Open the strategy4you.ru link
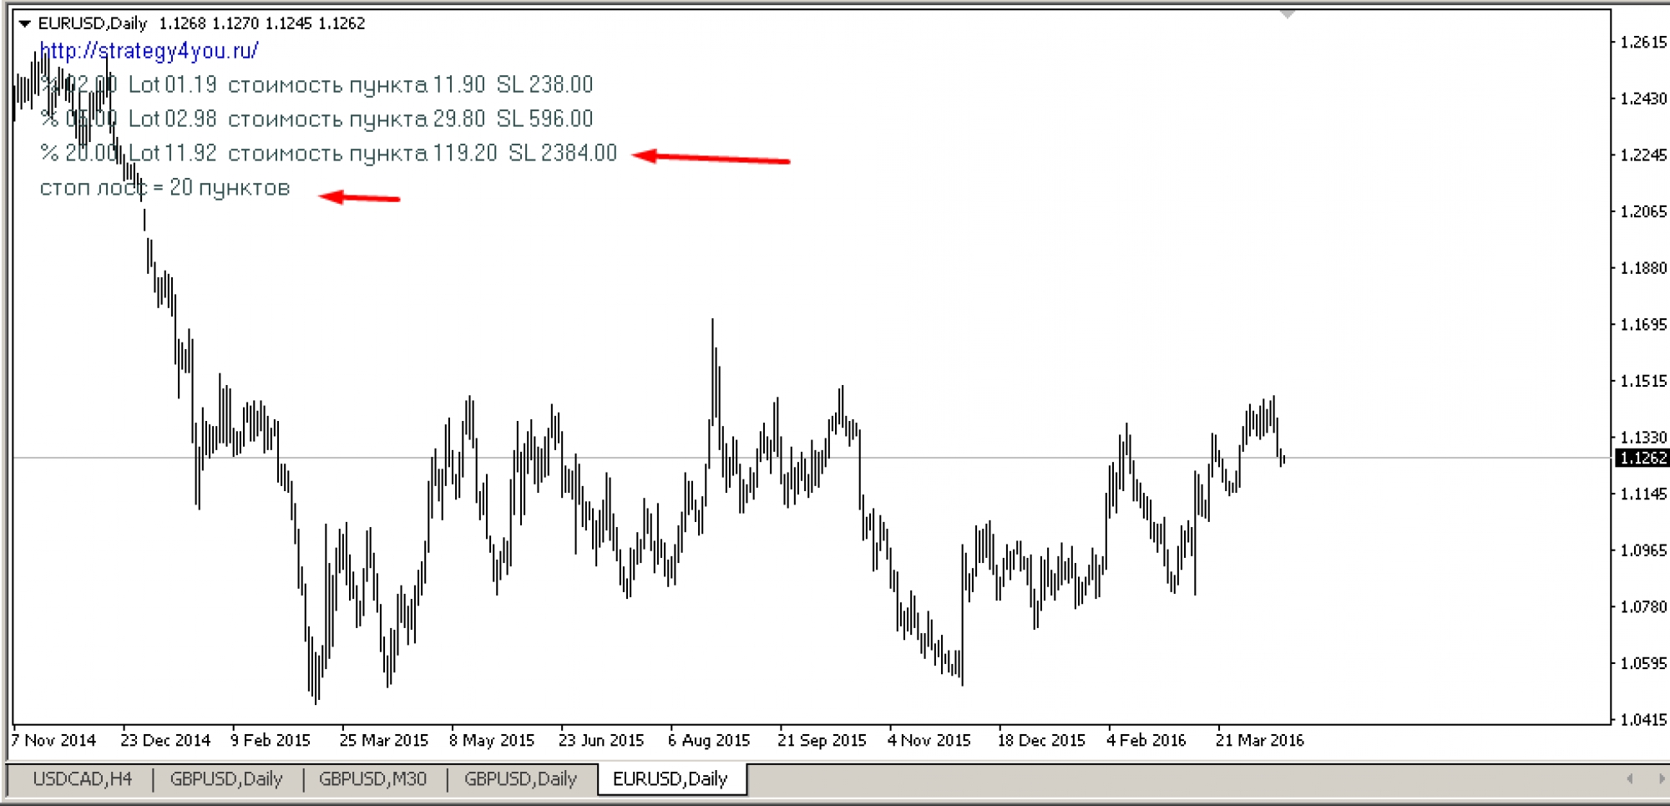 pyautogui.click(x=149, y=51)
